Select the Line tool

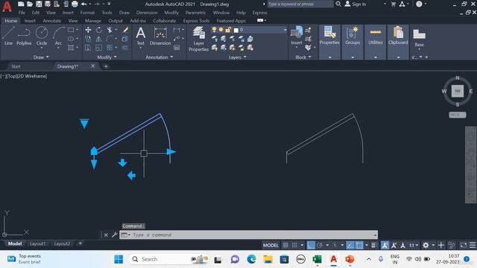(x=8, y=36)
